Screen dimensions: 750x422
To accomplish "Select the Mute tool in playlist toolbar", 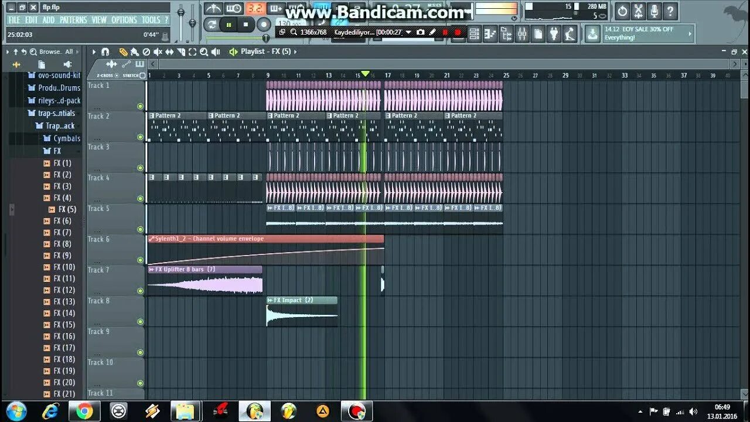I will pyautogui.click(x=158, y=52).
